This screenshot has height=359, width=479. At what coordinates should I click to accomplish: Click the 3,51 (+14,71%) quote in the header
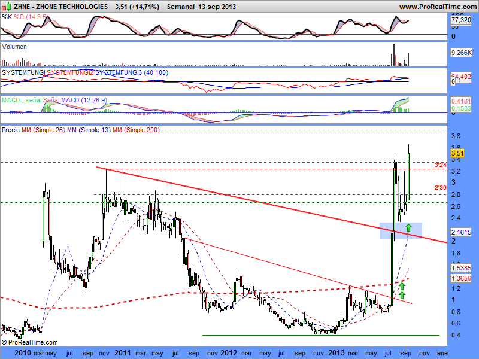tap(137, 7)
